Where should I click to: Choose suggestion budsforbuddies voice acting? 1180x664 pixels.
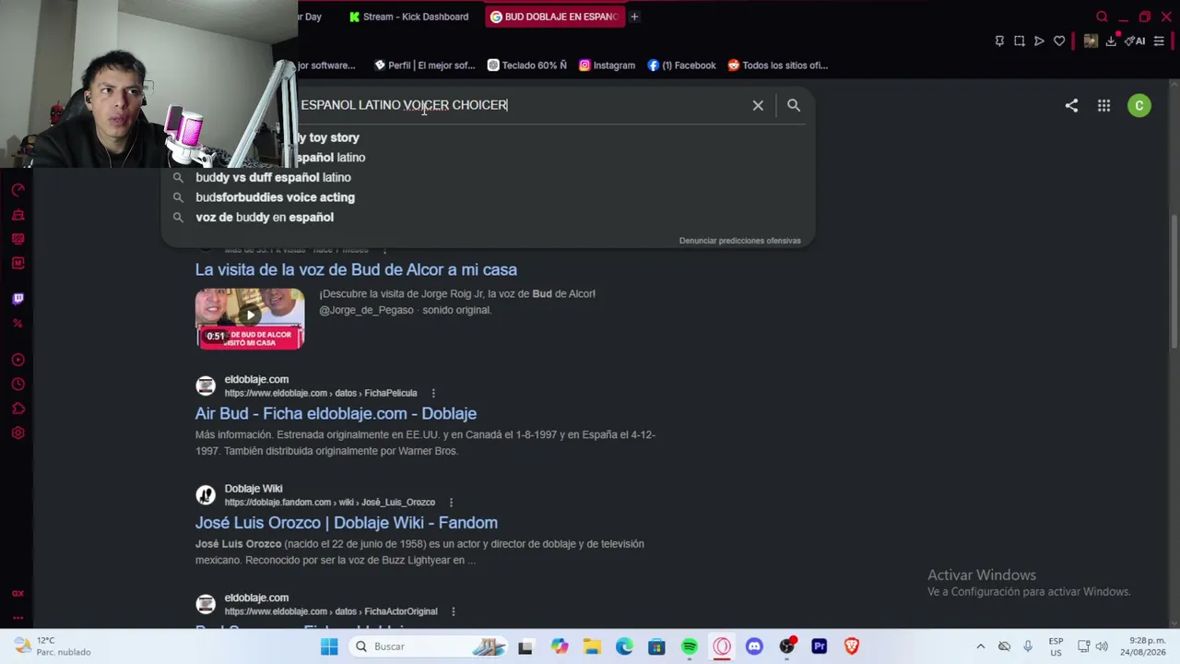coord(489,197)
